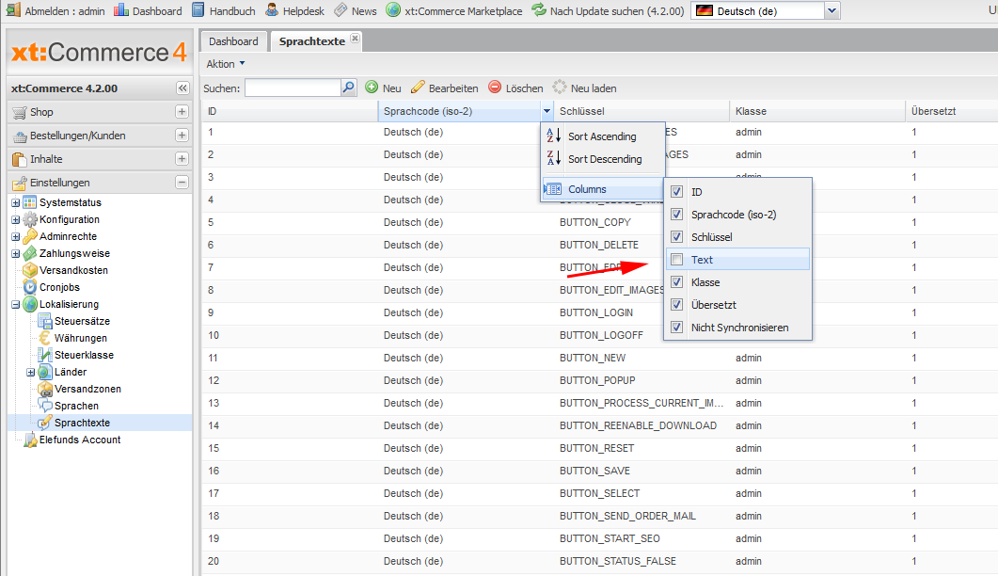Click the Inhalte clipboard icon
Screen dimensions: 998x576
(20, 159)
